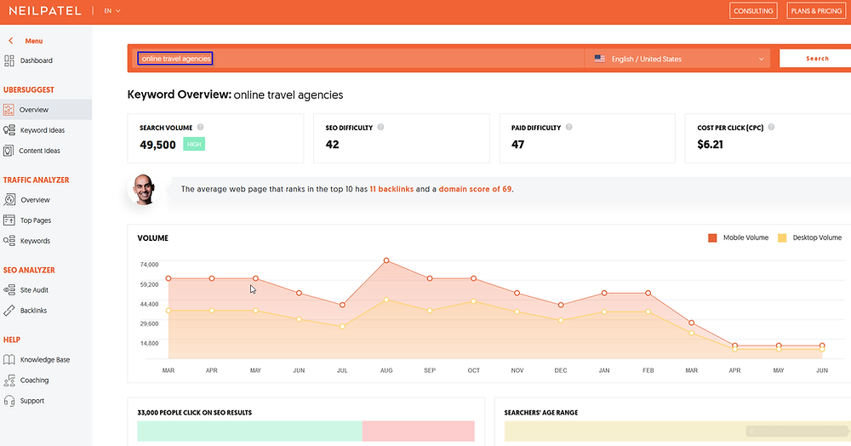Click the US flag icon

pos(599,59)
